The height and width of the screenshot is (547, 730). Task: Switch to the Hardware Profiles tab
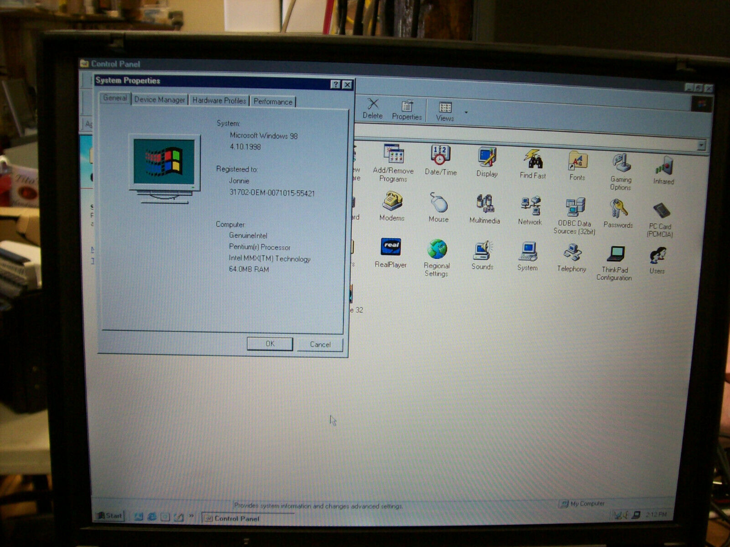[219, 100]
